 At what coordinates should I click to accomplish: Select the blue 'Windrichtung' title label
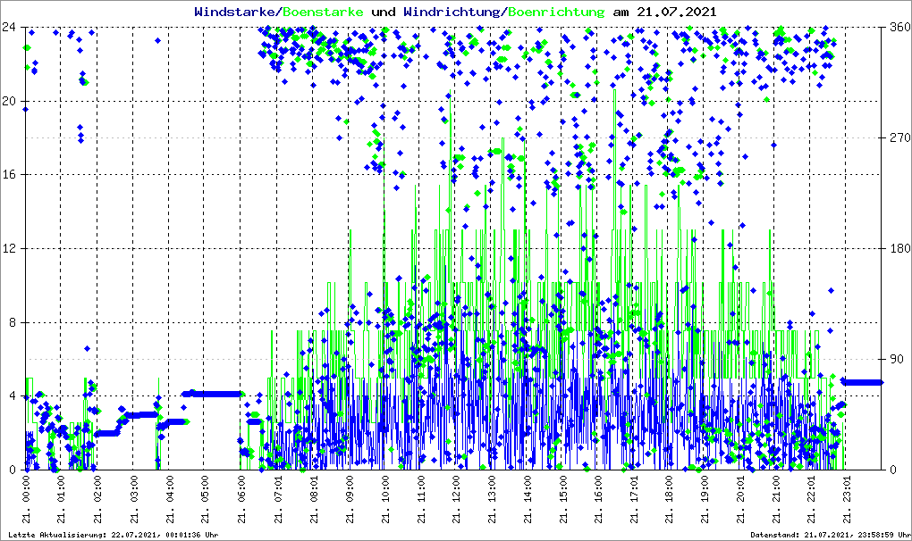point(452,12)
